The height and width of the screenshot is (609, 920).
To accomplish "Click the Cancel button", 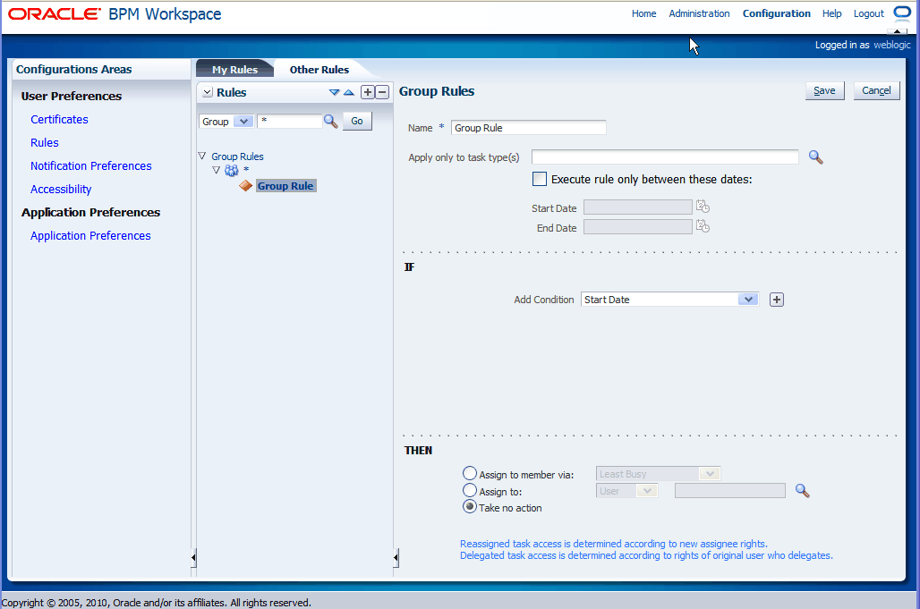I will tap(876, 90).
